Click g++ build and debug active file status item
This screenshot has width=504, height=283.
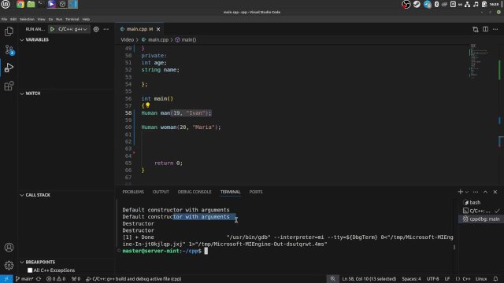pos(133,279)
